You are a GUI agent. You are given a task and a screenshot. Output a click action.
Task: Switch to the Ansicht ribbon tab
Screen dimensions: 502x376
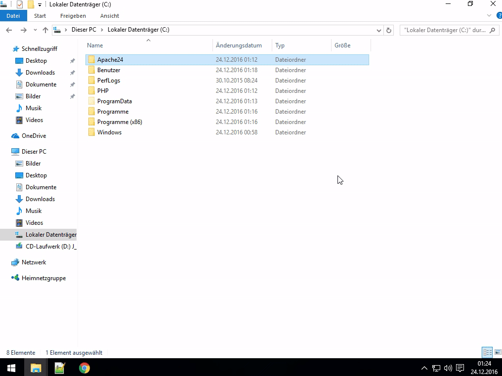(109, 16)
